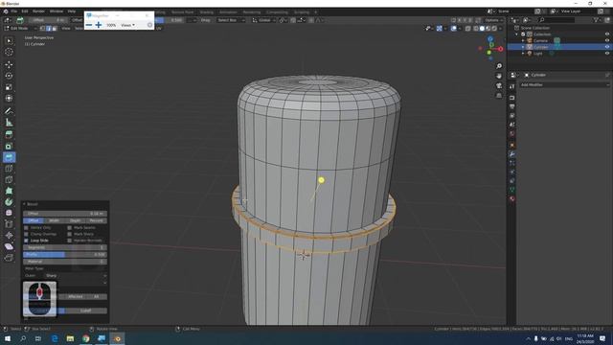Set bevel width type to Percent
This screenshot has width=613, height=345.
[x=97, y=220]
